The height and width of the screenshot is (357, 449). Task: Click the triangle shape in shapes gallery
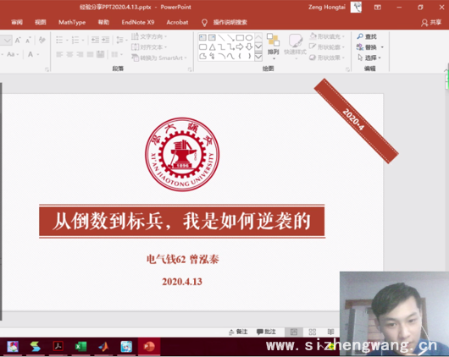tap(212, 47)
